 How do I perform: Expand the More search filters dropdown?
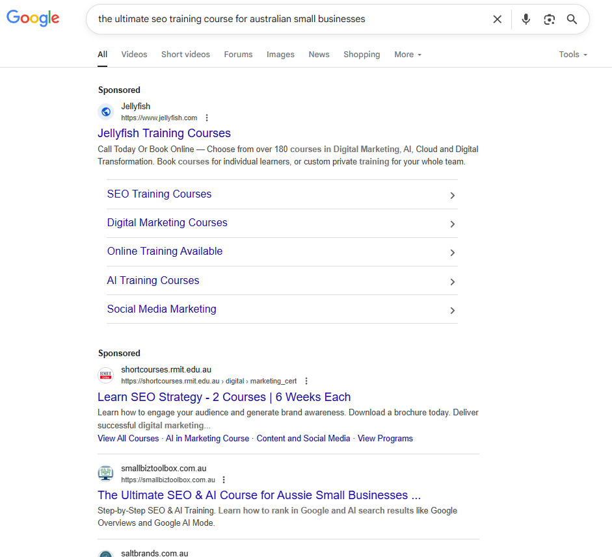point(408,55)
